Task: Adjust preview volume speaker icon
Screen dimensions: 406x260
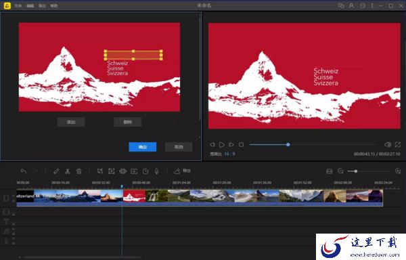Action: (388, 144)
